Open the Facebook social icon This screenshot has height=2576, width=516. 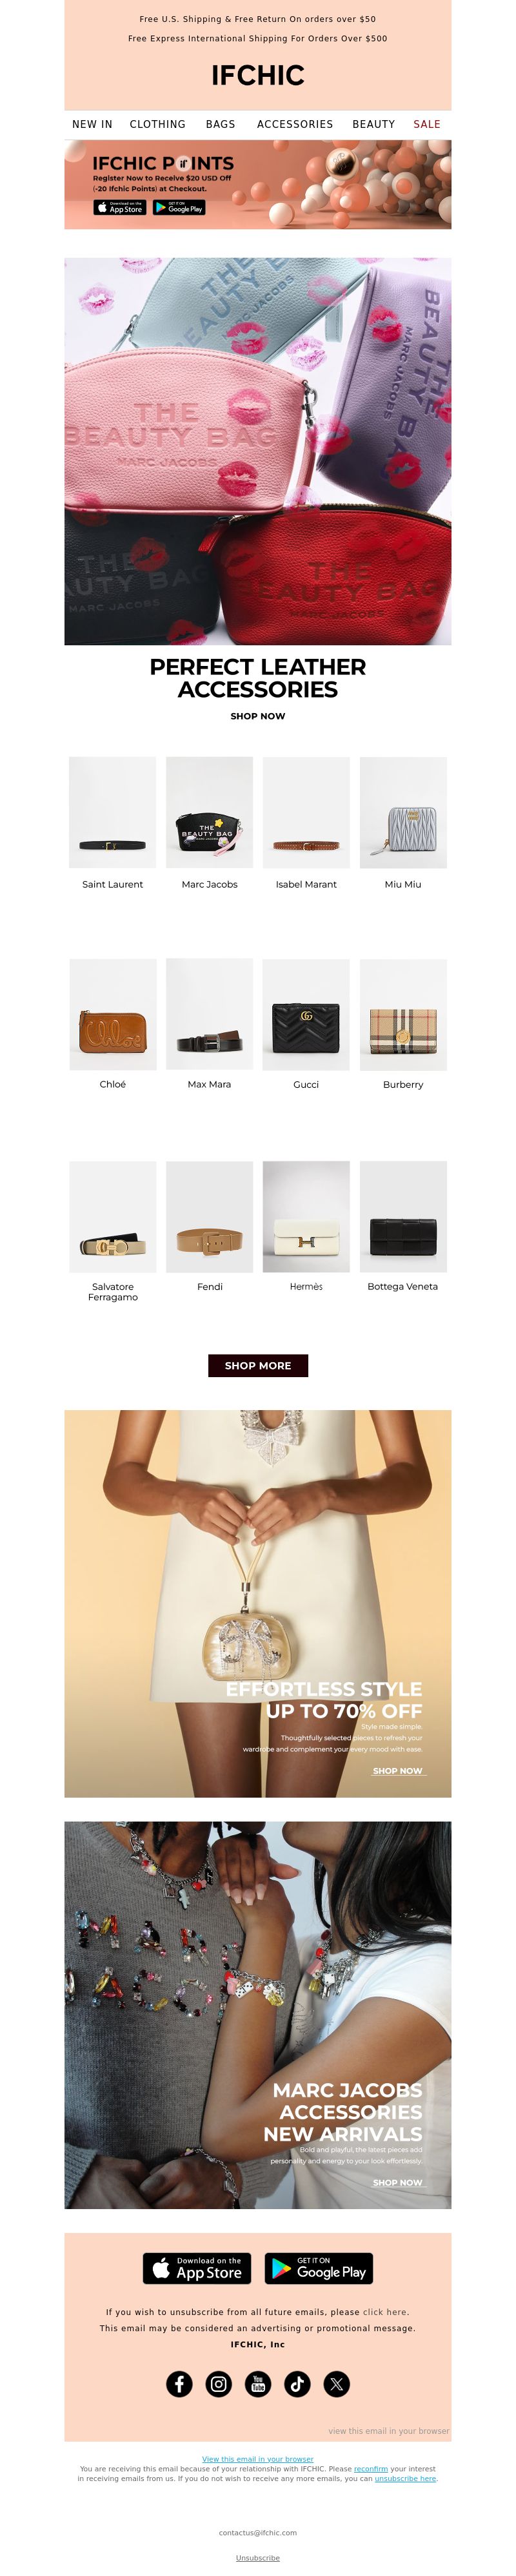coord(179,2383)
